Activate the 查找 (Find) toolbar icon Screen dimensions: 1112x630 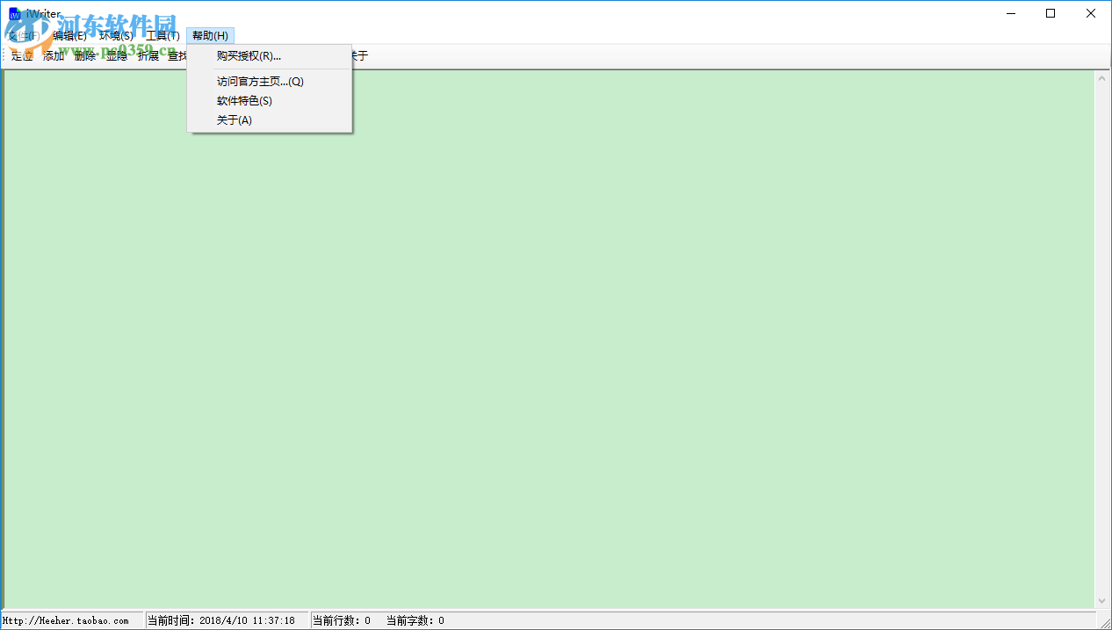click(179, 55)
